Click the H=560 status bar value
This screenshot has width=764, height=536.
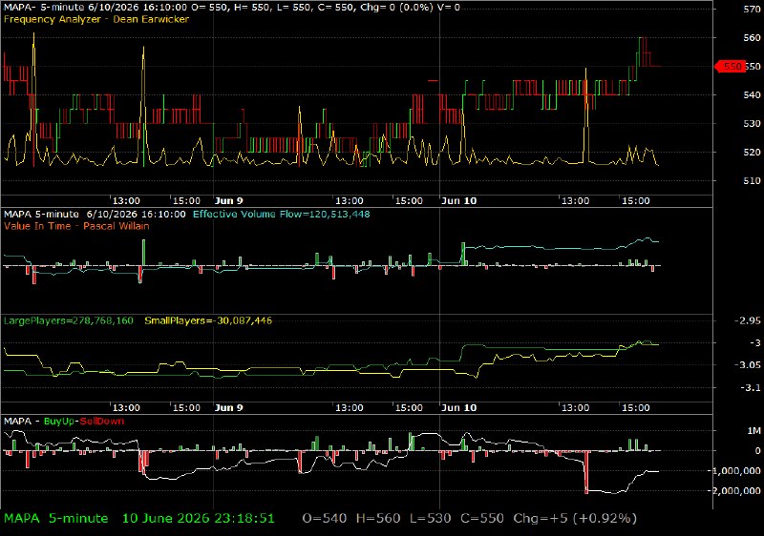point(378,519)
